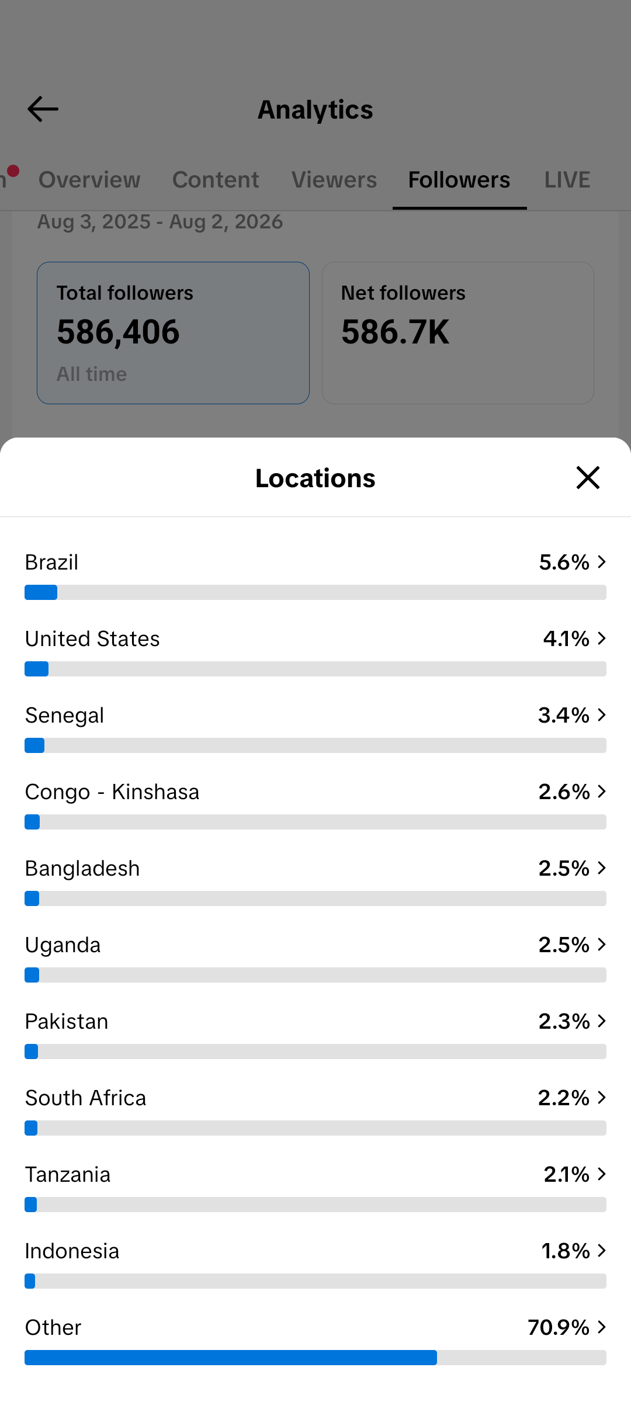
Task: Switch to the Content tab
Action: (216, 180)
